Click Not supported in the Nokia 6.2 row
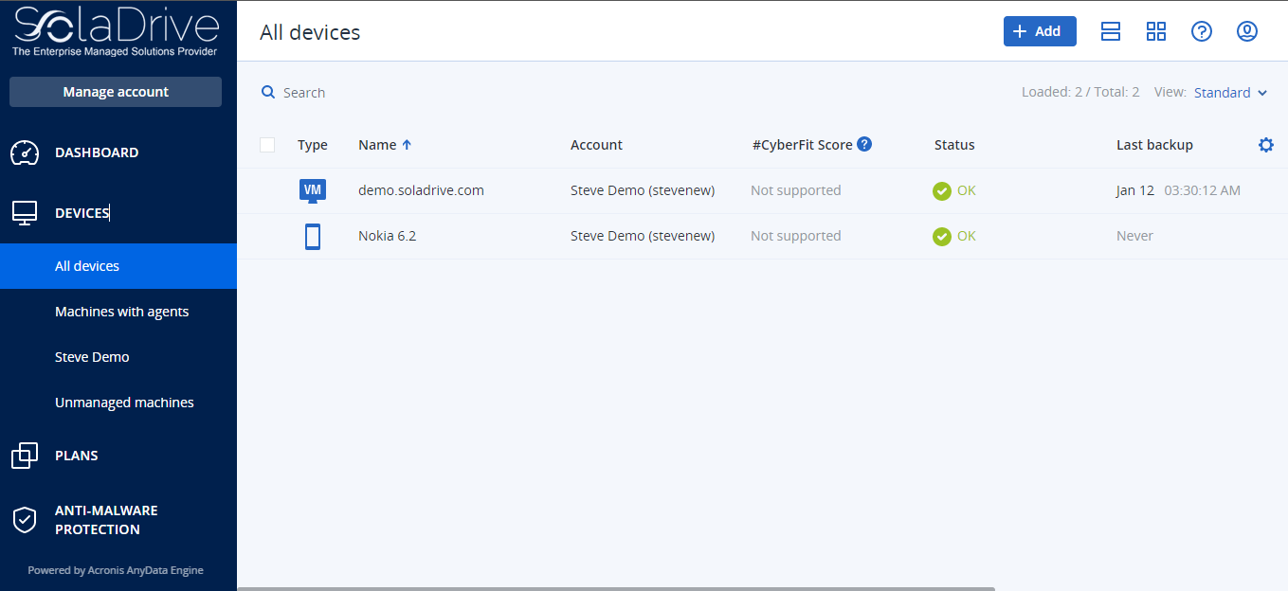The height and width of the screenshot is (591, 1288). click(x=796, y=236)
